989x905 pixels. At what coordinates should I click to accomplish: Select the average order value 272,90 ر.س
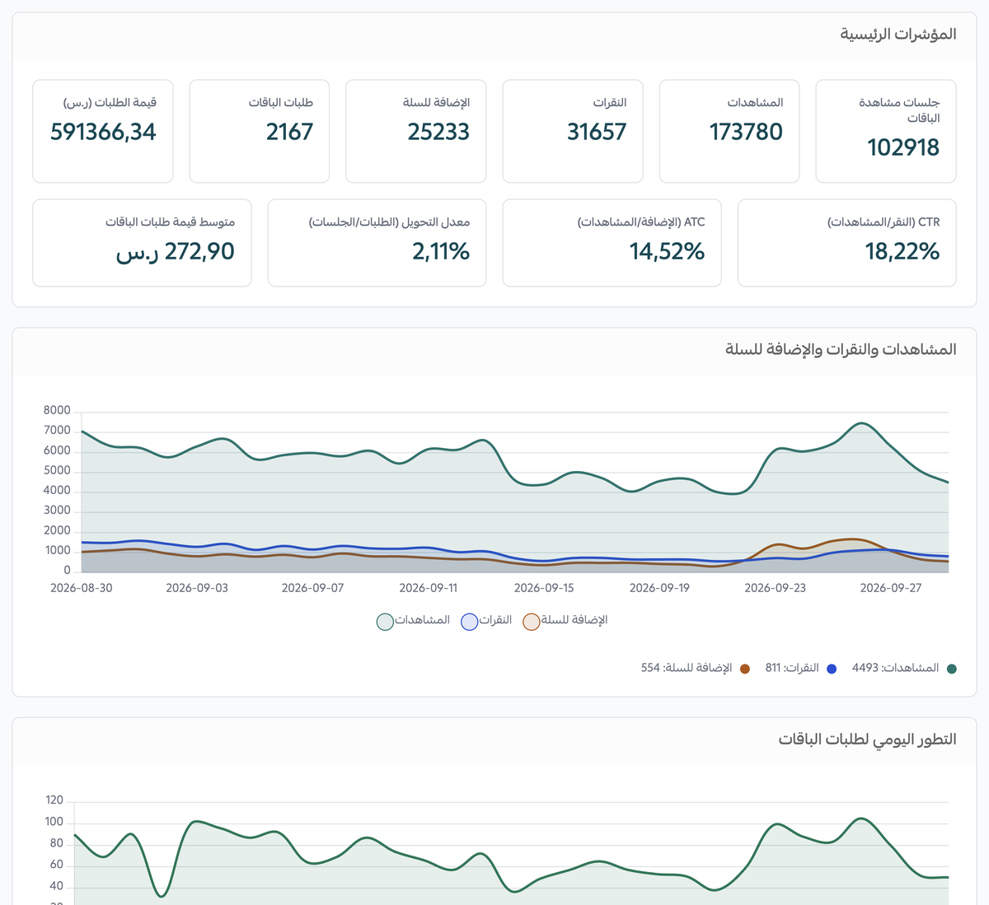[176, 251]
